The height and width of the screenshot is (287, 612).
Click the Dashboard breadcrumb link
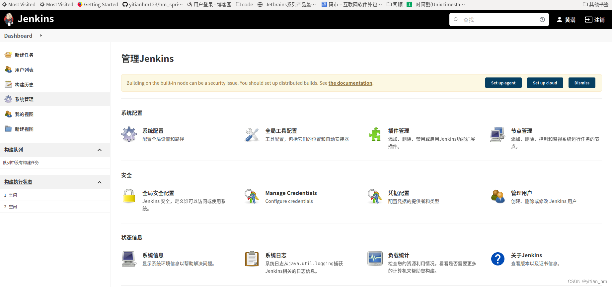[18, 36]
